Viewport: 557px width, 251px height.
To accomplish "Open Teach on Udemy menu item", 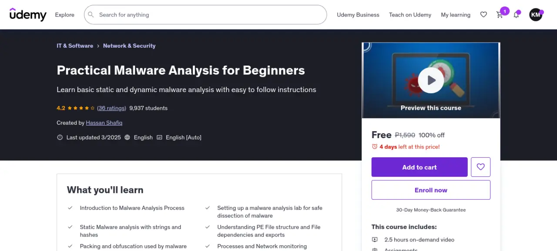I will click(410, 15).
